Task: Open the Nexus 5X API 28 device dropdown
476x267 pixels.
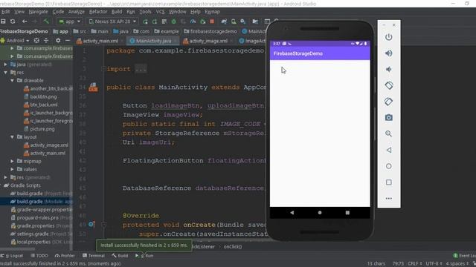Action: point(112,22)
